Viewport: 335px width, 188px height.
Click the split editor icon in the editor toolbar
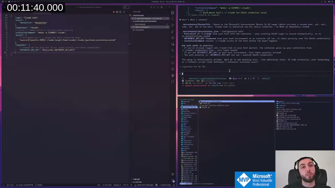coord(124,12)
